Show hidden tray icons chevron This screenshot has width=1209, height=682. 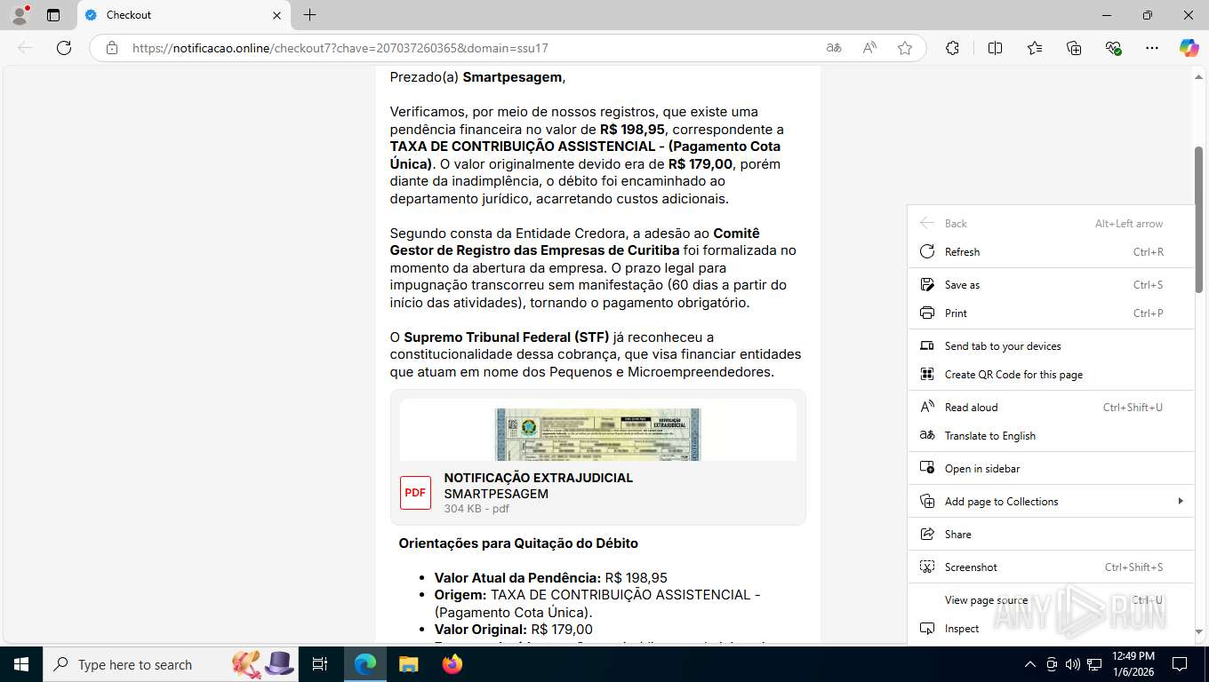tap(1030, 664)
